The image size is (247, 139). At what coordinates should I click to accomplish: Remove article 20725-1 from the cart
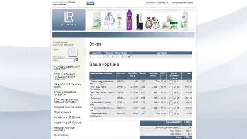coord(178,93)
